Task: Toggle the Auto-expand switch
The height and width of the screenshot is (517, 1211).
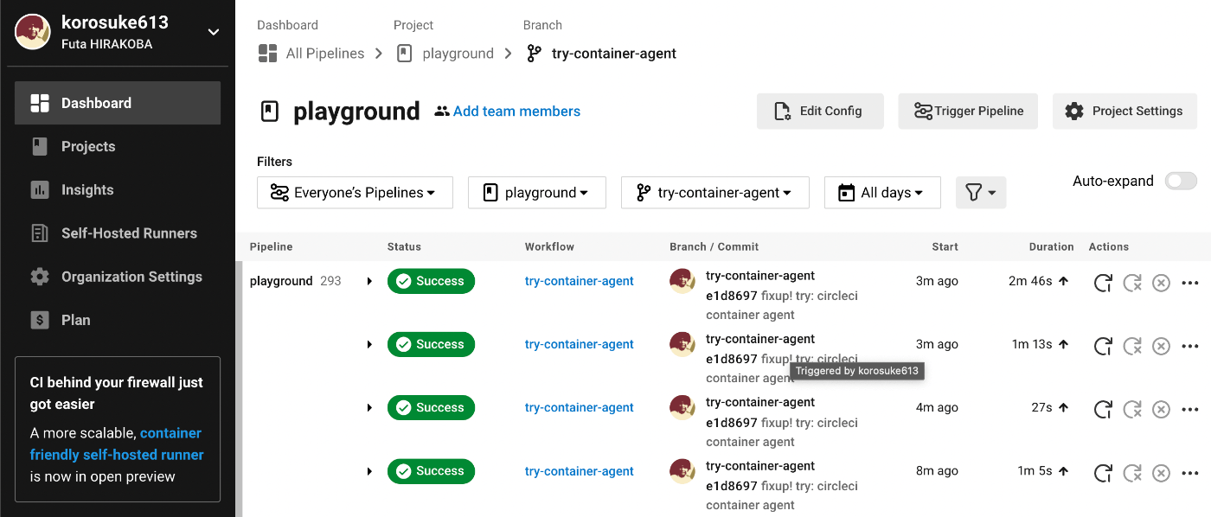Action: pos(1181,181)
